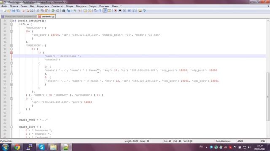Zoom in using the toolbar icon
270x151 pixels.
click(75, 10)
